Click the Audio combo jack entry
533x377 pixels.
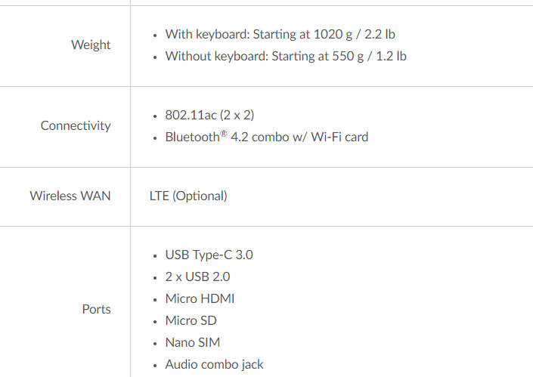pyautogui.click(x=214, y=364)
